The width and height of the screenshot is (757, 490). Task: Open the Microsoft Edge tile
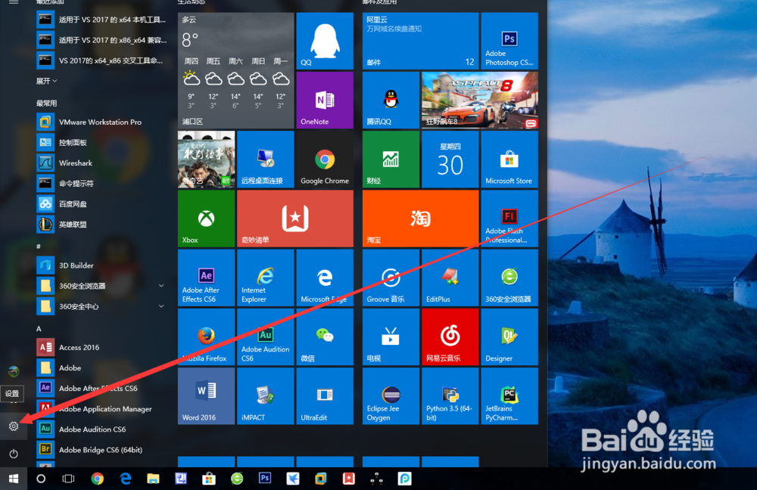click(x=325, y=278)
